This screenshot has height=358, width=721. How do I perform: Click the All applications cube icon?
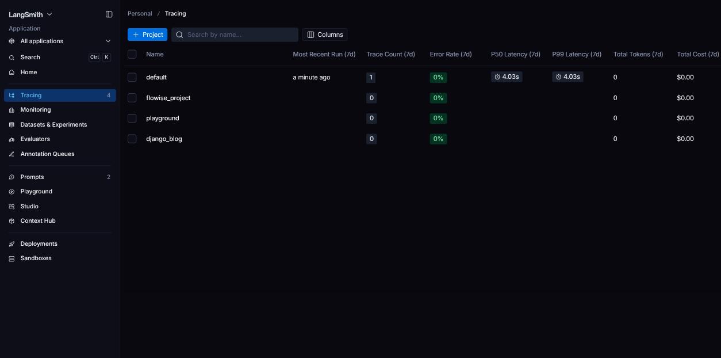click(11, 41)
